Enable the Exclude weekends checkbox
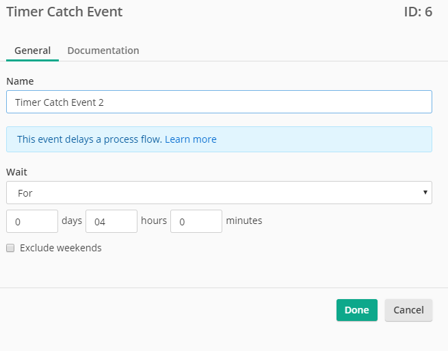 pyautogui.click(x=10, y=248)
